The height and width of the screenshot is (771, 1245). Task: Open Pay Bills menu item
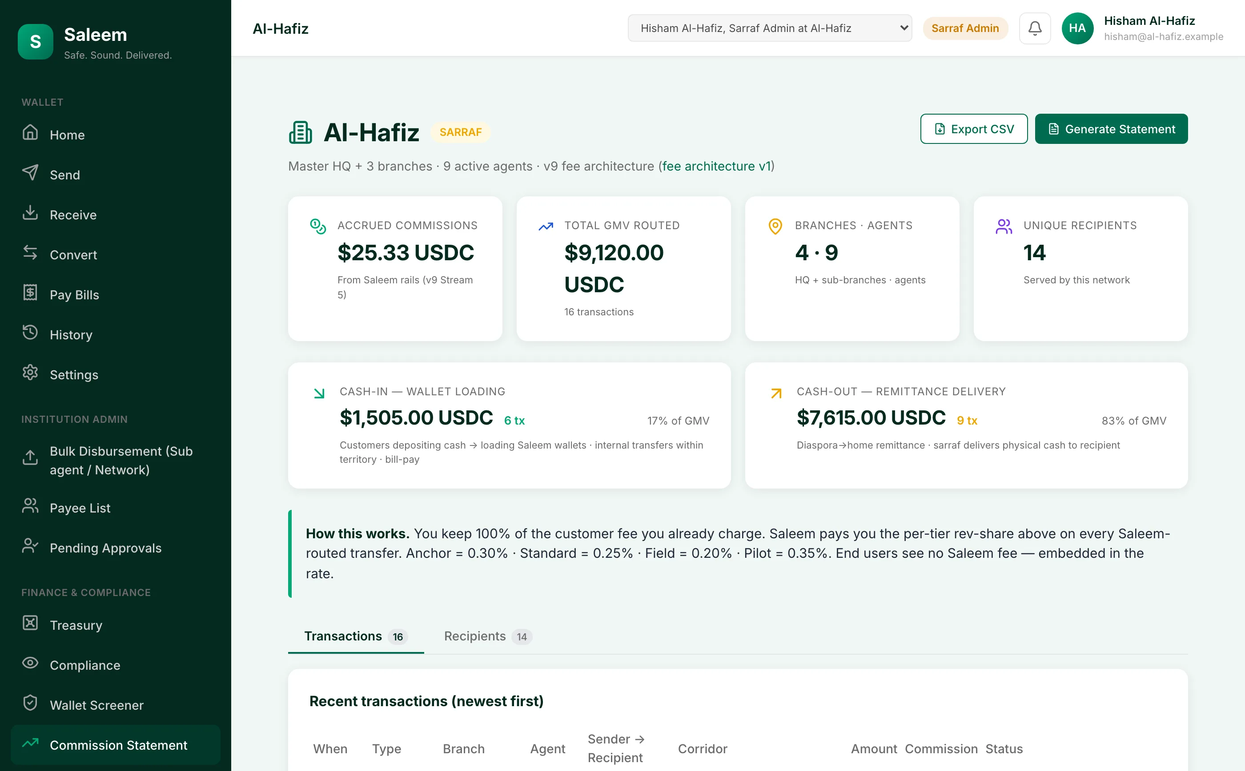pyautogui.click(x=115, y=295)
